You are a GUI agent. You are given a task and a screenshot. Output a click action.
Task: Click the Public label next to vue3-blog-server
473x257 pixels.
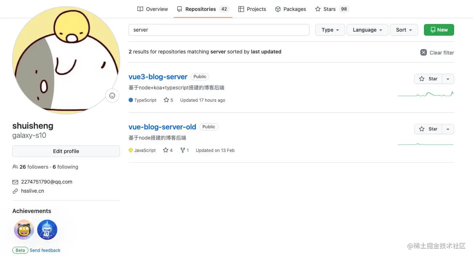[x=200, y=77]
